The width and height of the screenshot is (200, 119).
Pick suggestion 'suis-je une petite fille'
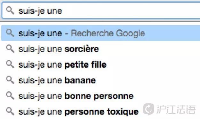(100, 64)
